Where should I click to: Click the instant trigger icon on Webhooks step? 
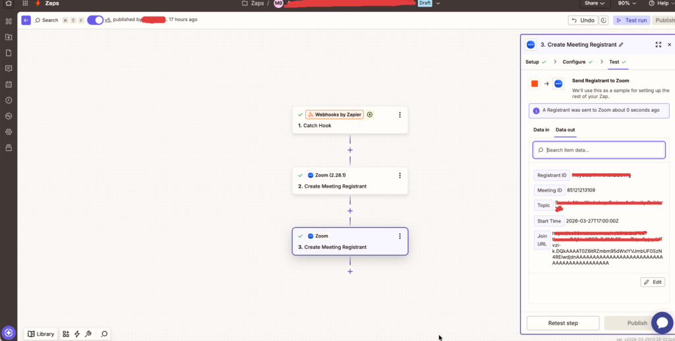(x=370, y=115)
